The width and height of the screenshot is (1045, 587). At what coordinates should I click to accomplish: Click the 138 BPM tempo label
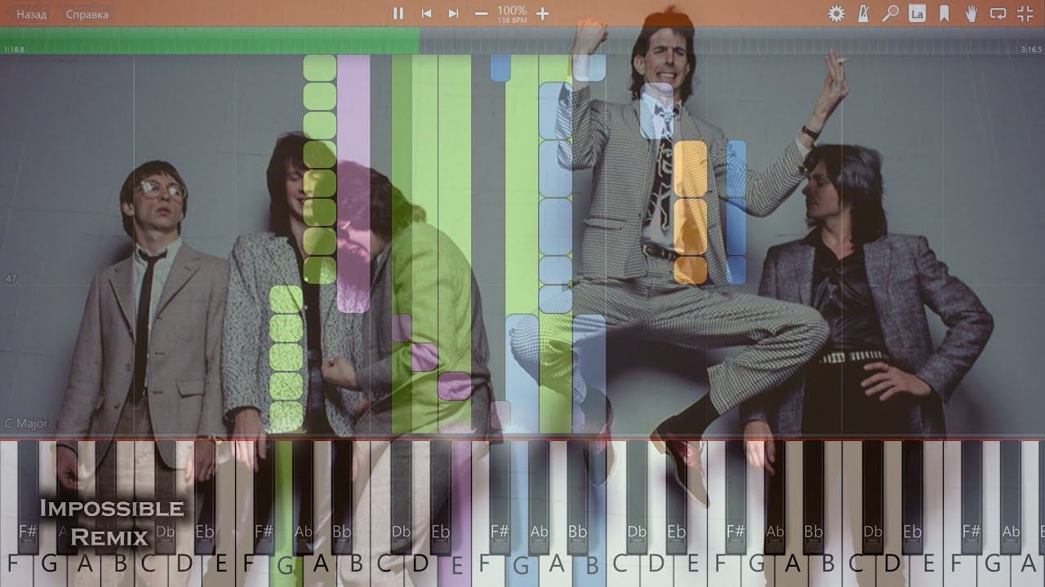(x=512, y=20)
